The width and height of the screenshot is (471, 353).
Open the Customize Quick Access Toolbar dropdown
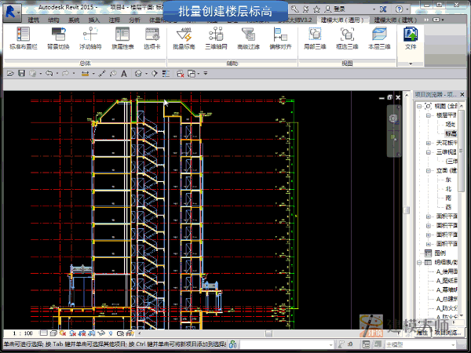coord(206,73)
